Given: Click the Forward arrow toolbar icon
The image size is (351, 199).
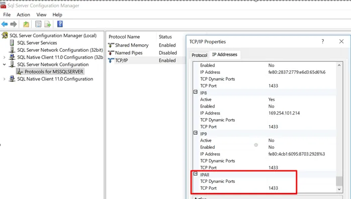Looking at the screenshot, I should coord(14,24).
